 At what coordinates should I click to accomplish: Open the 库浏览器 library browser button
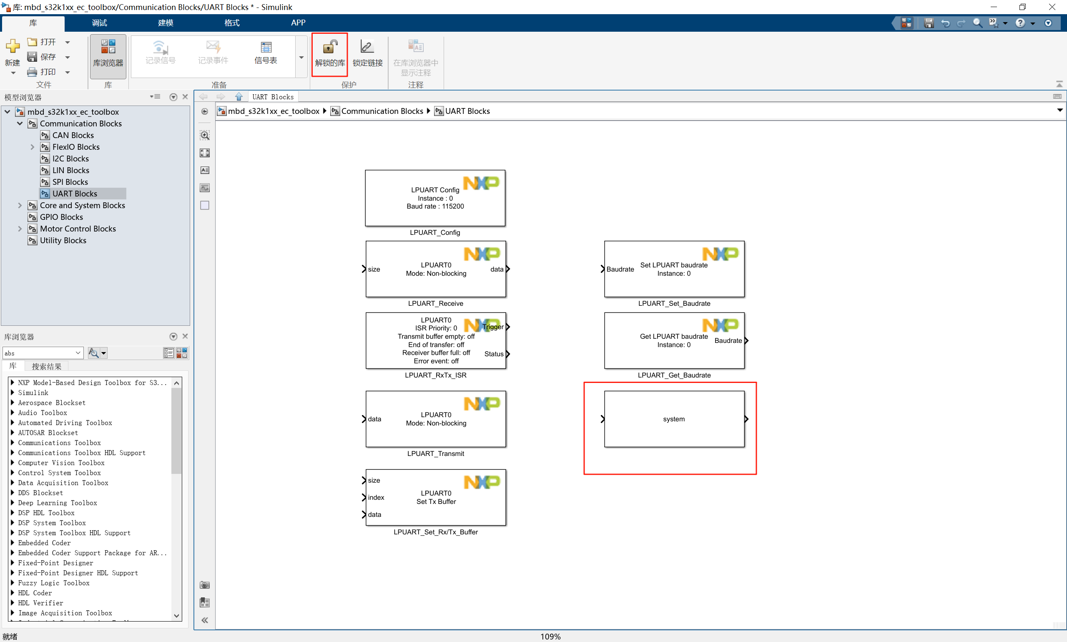pyautogui.click(x=108, y=56)
